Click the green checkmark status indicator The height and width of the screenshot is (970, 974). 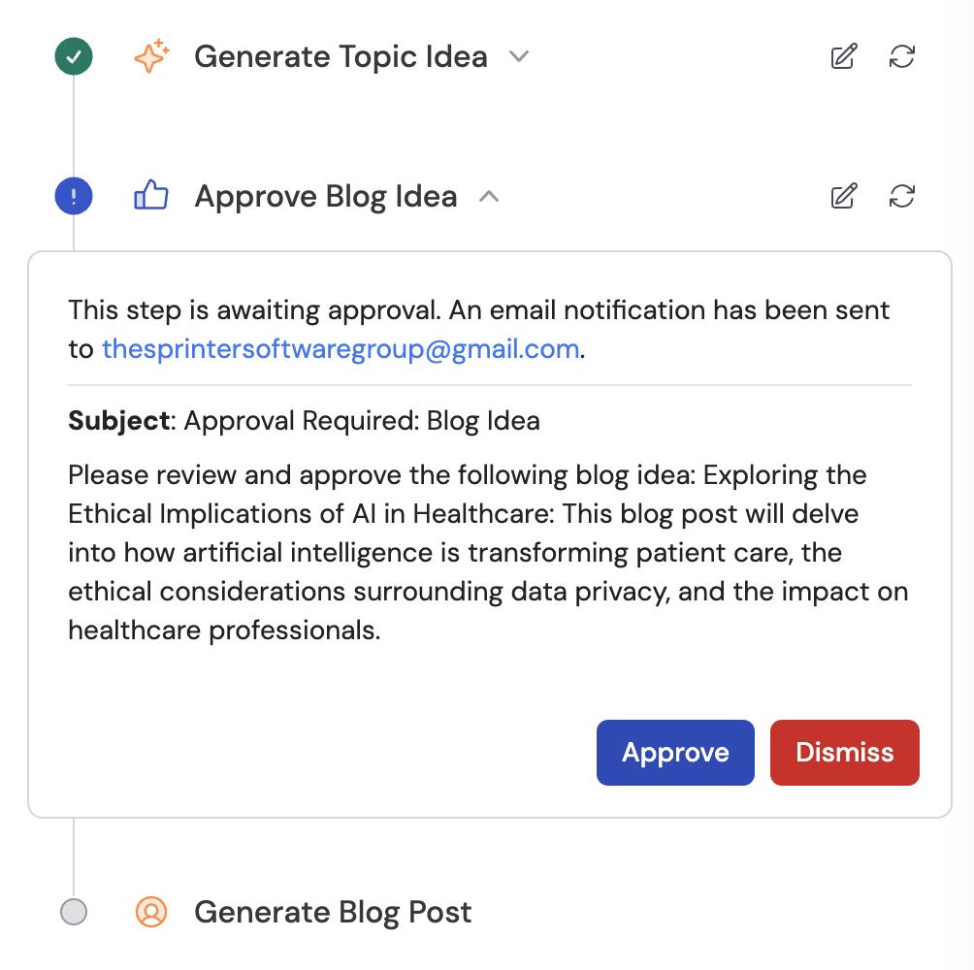(74, 56)
